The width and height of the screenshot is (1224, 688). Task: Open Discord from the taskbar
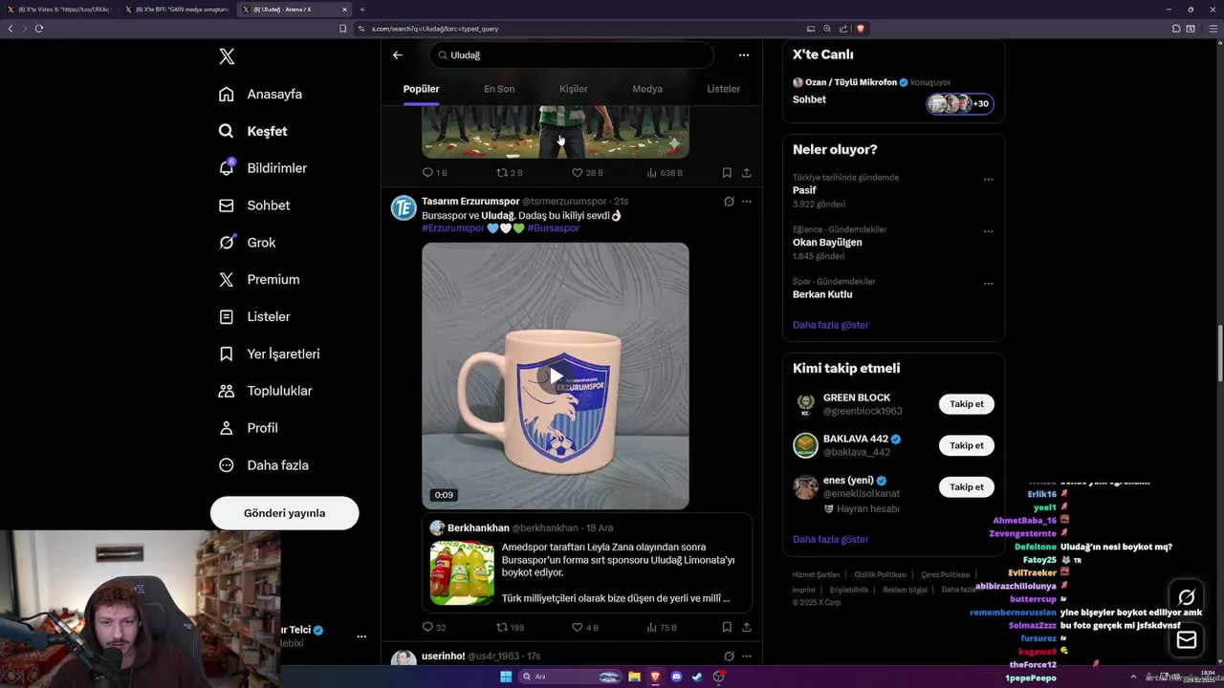click(676, 677)
